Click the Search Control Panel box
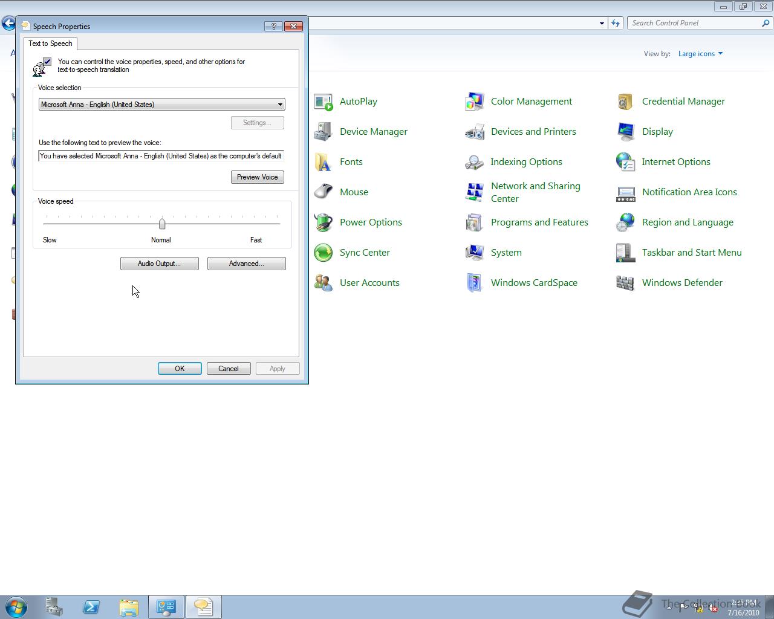This screenshot has height=619, width=774. point(695,23)
